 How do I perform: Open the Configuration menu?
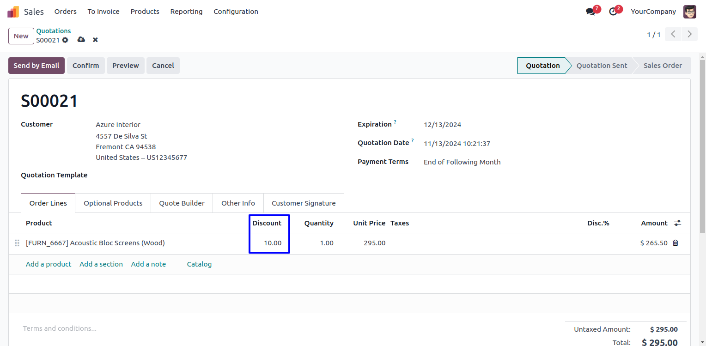click(236, 12)
